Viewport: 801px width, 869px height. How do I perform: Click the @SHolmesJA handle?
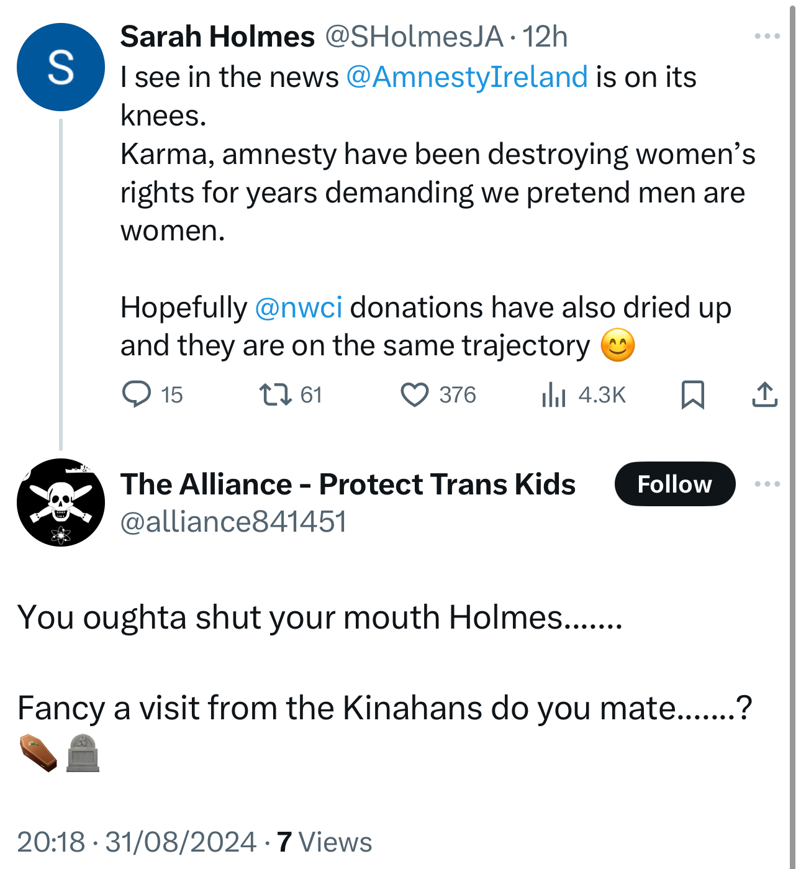point(414,37)
